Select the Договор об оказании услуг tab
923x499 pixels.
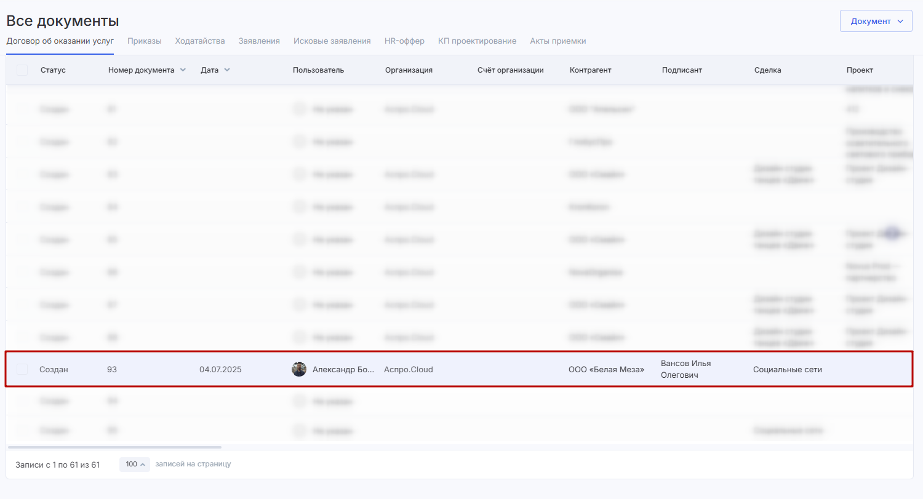pos(60,41)
